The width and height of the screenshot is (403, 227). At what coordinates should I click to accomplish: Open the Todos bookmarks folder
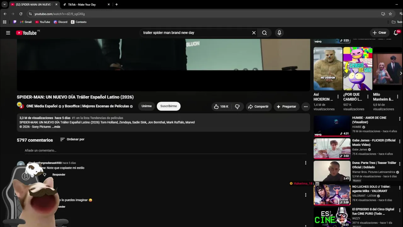(x=397, y=22)
